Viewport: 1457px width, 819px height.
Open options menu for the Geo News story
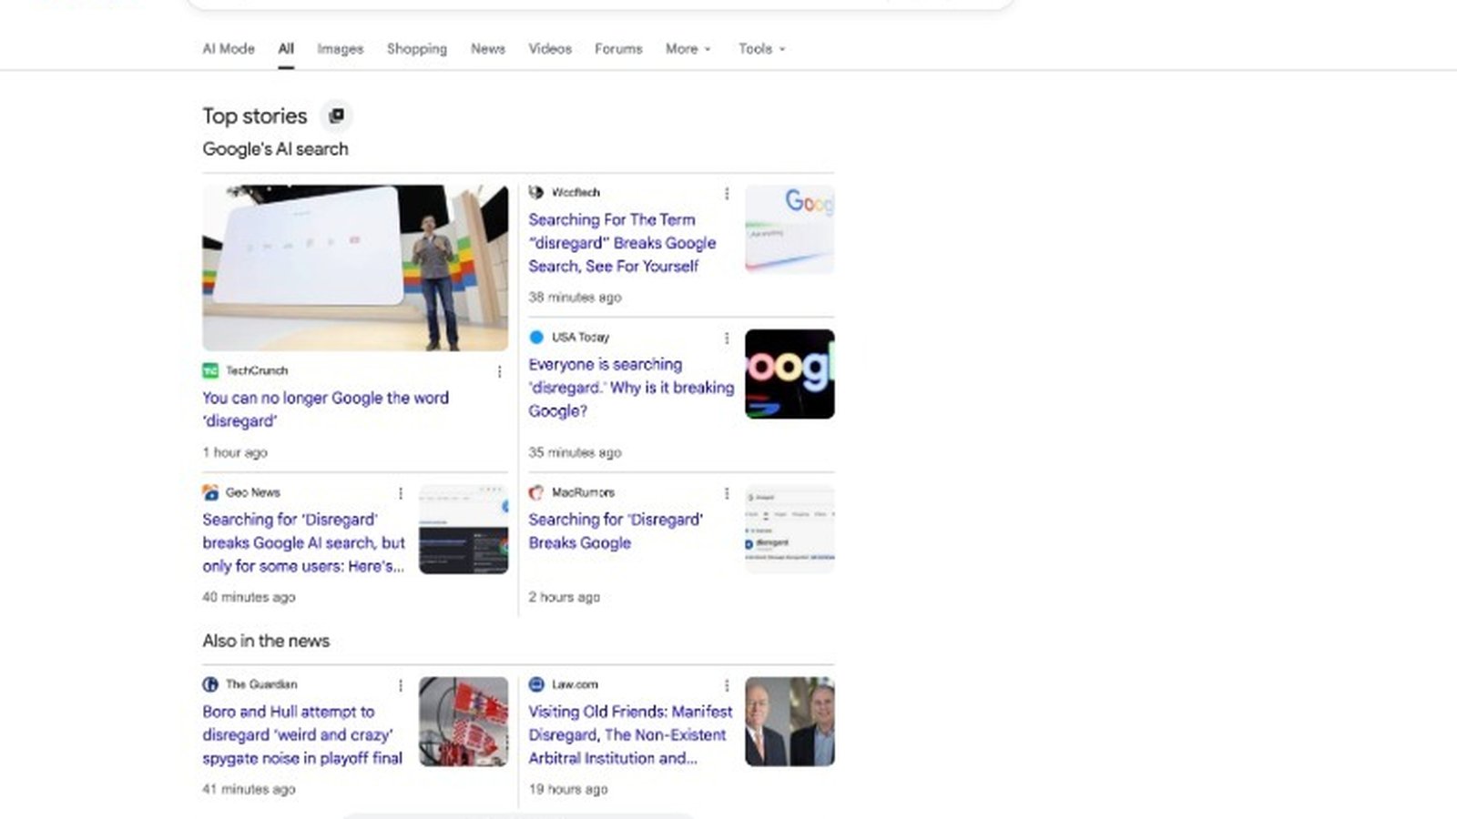tap(401, 493)
